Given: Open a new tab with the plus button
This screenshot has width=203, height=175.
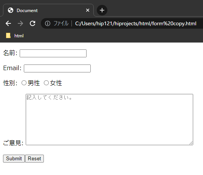Looking at the screenshot, I should [102, 10].
